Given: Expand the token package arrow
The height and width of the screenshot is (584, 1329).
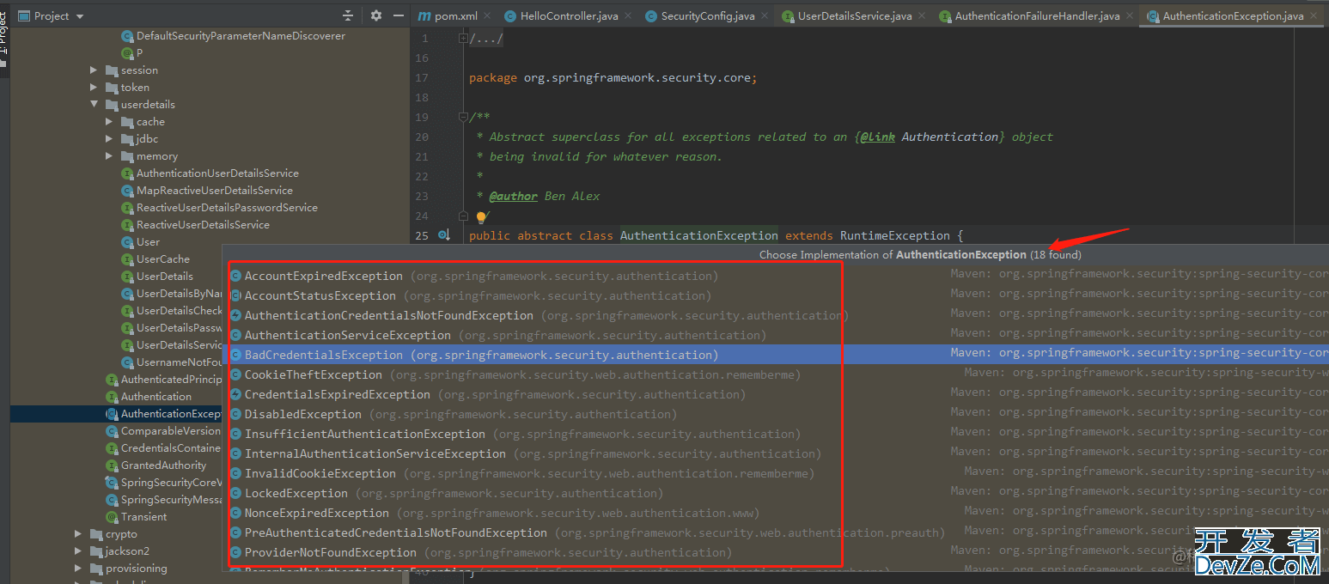Looking at the screenshot, I should click(94, 88).
